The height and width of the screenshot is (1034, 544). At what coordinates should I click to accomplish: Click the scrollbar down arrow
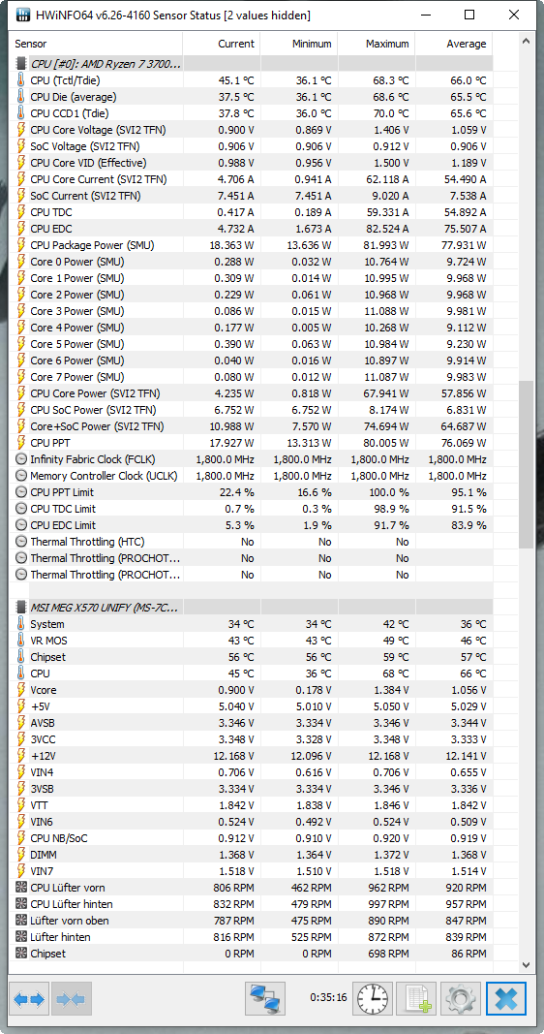pyautogui.click(x=526, y=965)
